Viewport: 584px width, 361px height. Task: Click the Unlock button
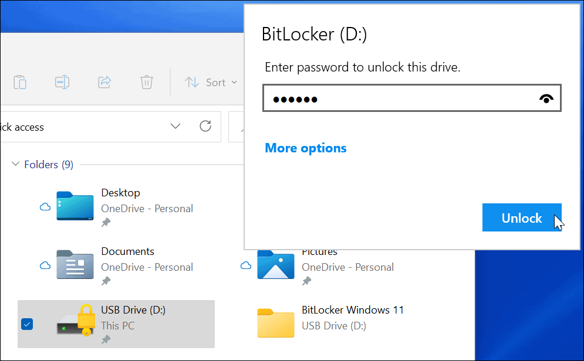pyautogui.click(x=522, y=217)
